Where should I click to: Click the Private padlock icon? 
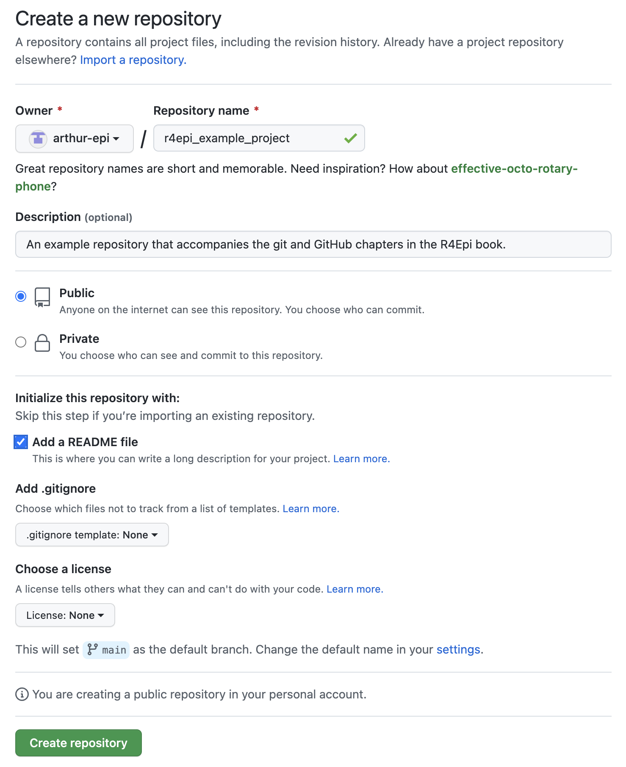[x=42, y=342]
